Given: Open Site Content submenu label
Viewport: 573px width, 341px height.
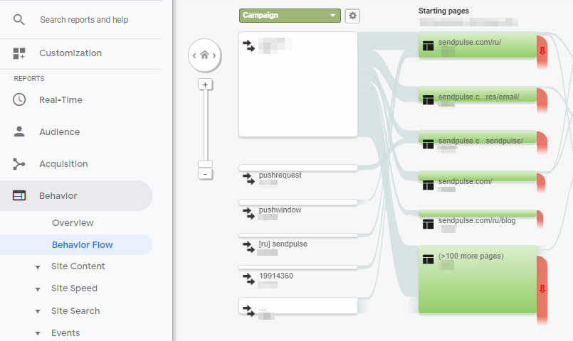Looking at the screenshot, I should 78,266.
